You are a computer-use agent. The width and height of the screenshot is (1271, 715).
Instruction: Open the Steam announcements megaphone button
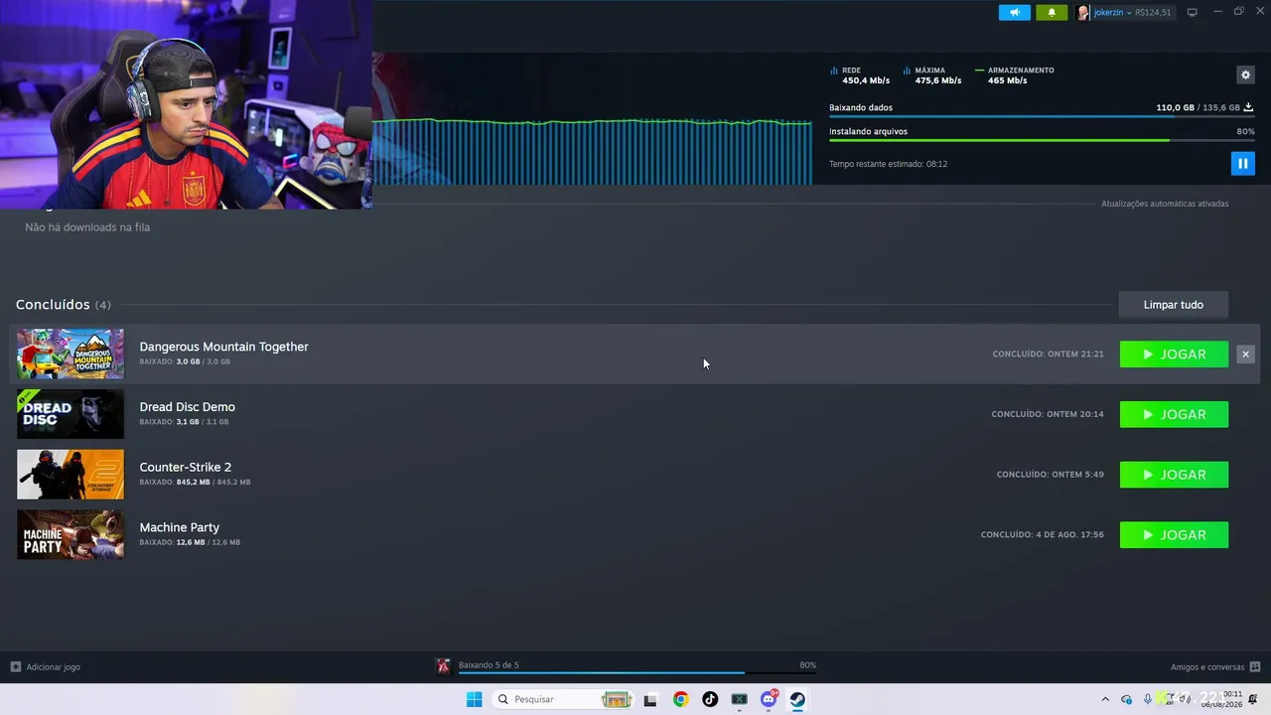pyautogui.click(x=1014, y=13)
